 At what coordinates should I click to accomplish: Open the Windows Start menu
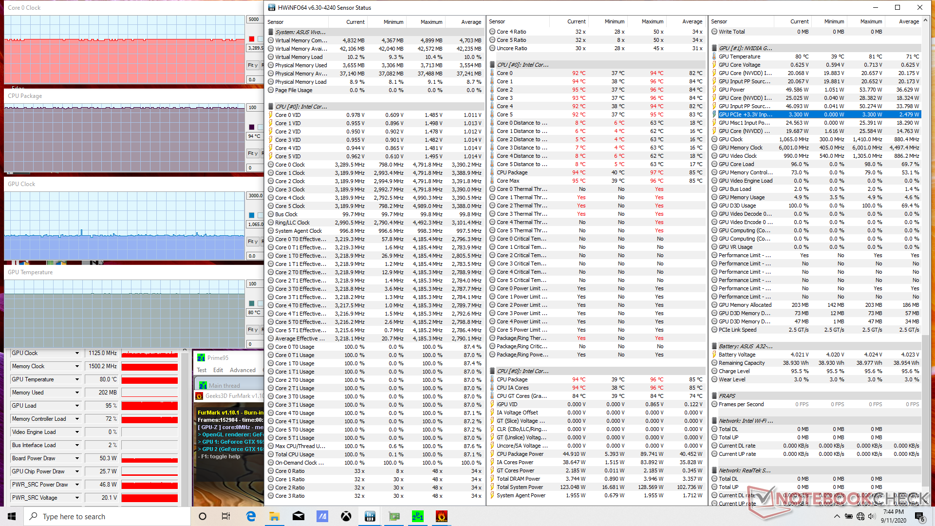tap(12, 516)
